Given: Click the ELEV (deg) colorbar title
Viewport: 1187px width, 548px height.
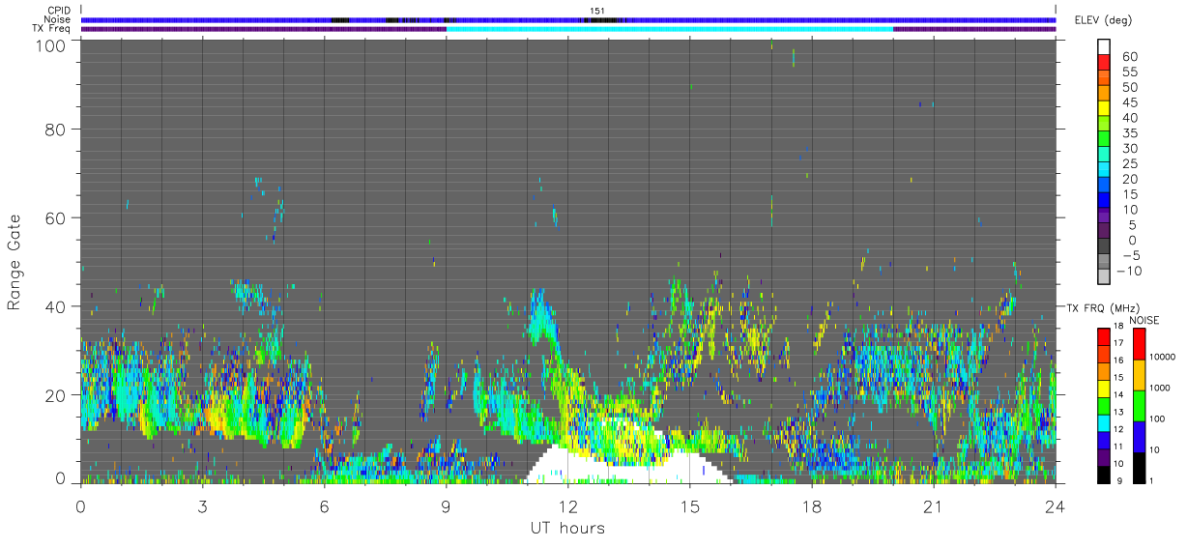Looking at the screenshot, I should click(1104, 20).
